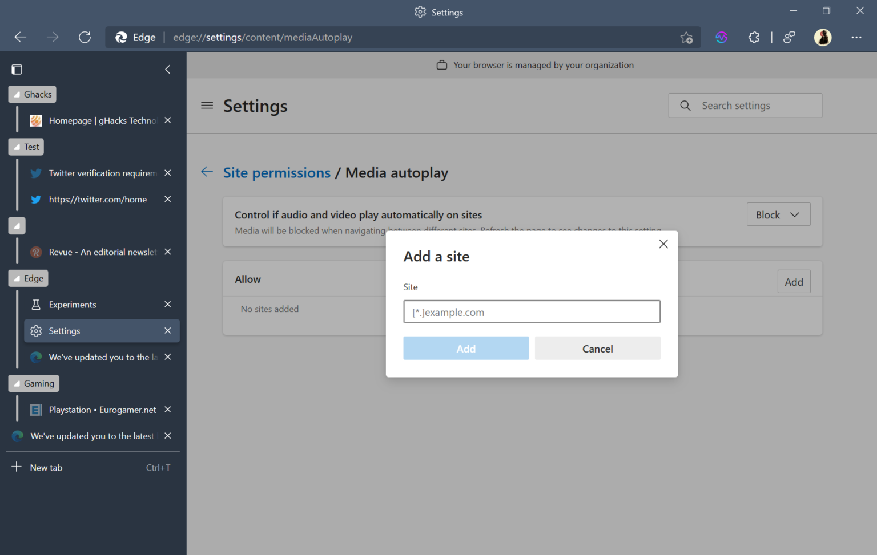Open the person with speech bubble icon
The width and height of the screenshot is (877, 555).
(x=790, y=37)
